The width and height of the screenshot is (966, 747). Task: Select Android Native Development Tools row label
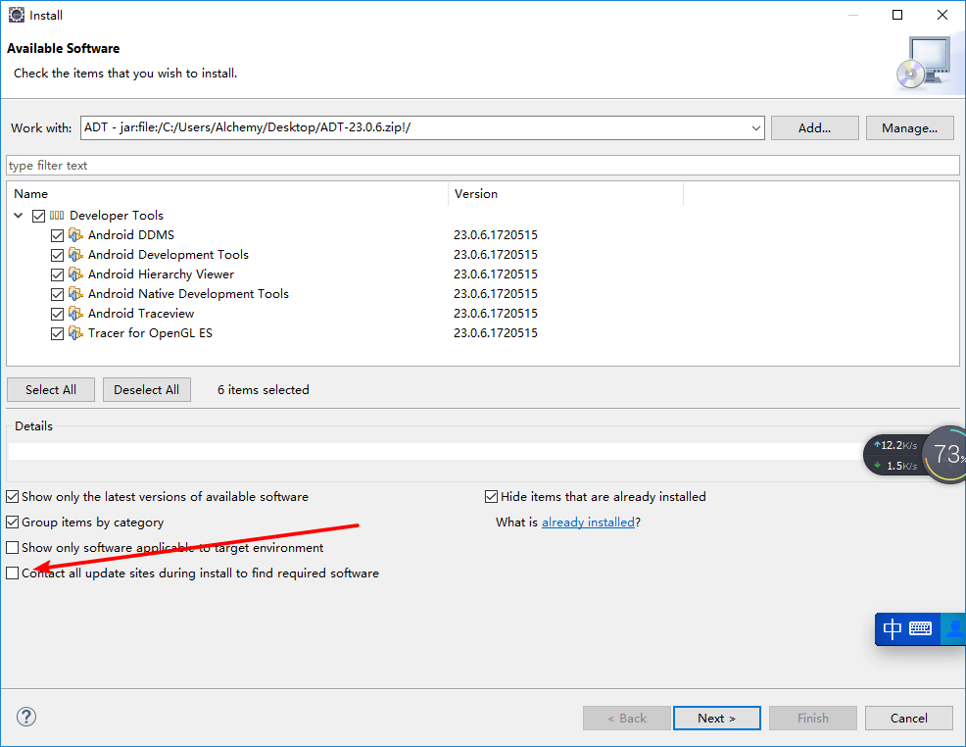(188, 294)
